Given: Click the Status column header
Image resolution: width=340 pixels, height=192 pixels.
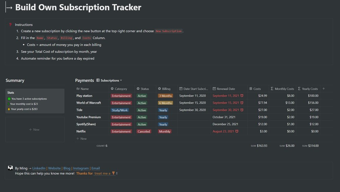Looking at the screenshot, I should coord(143,89).
